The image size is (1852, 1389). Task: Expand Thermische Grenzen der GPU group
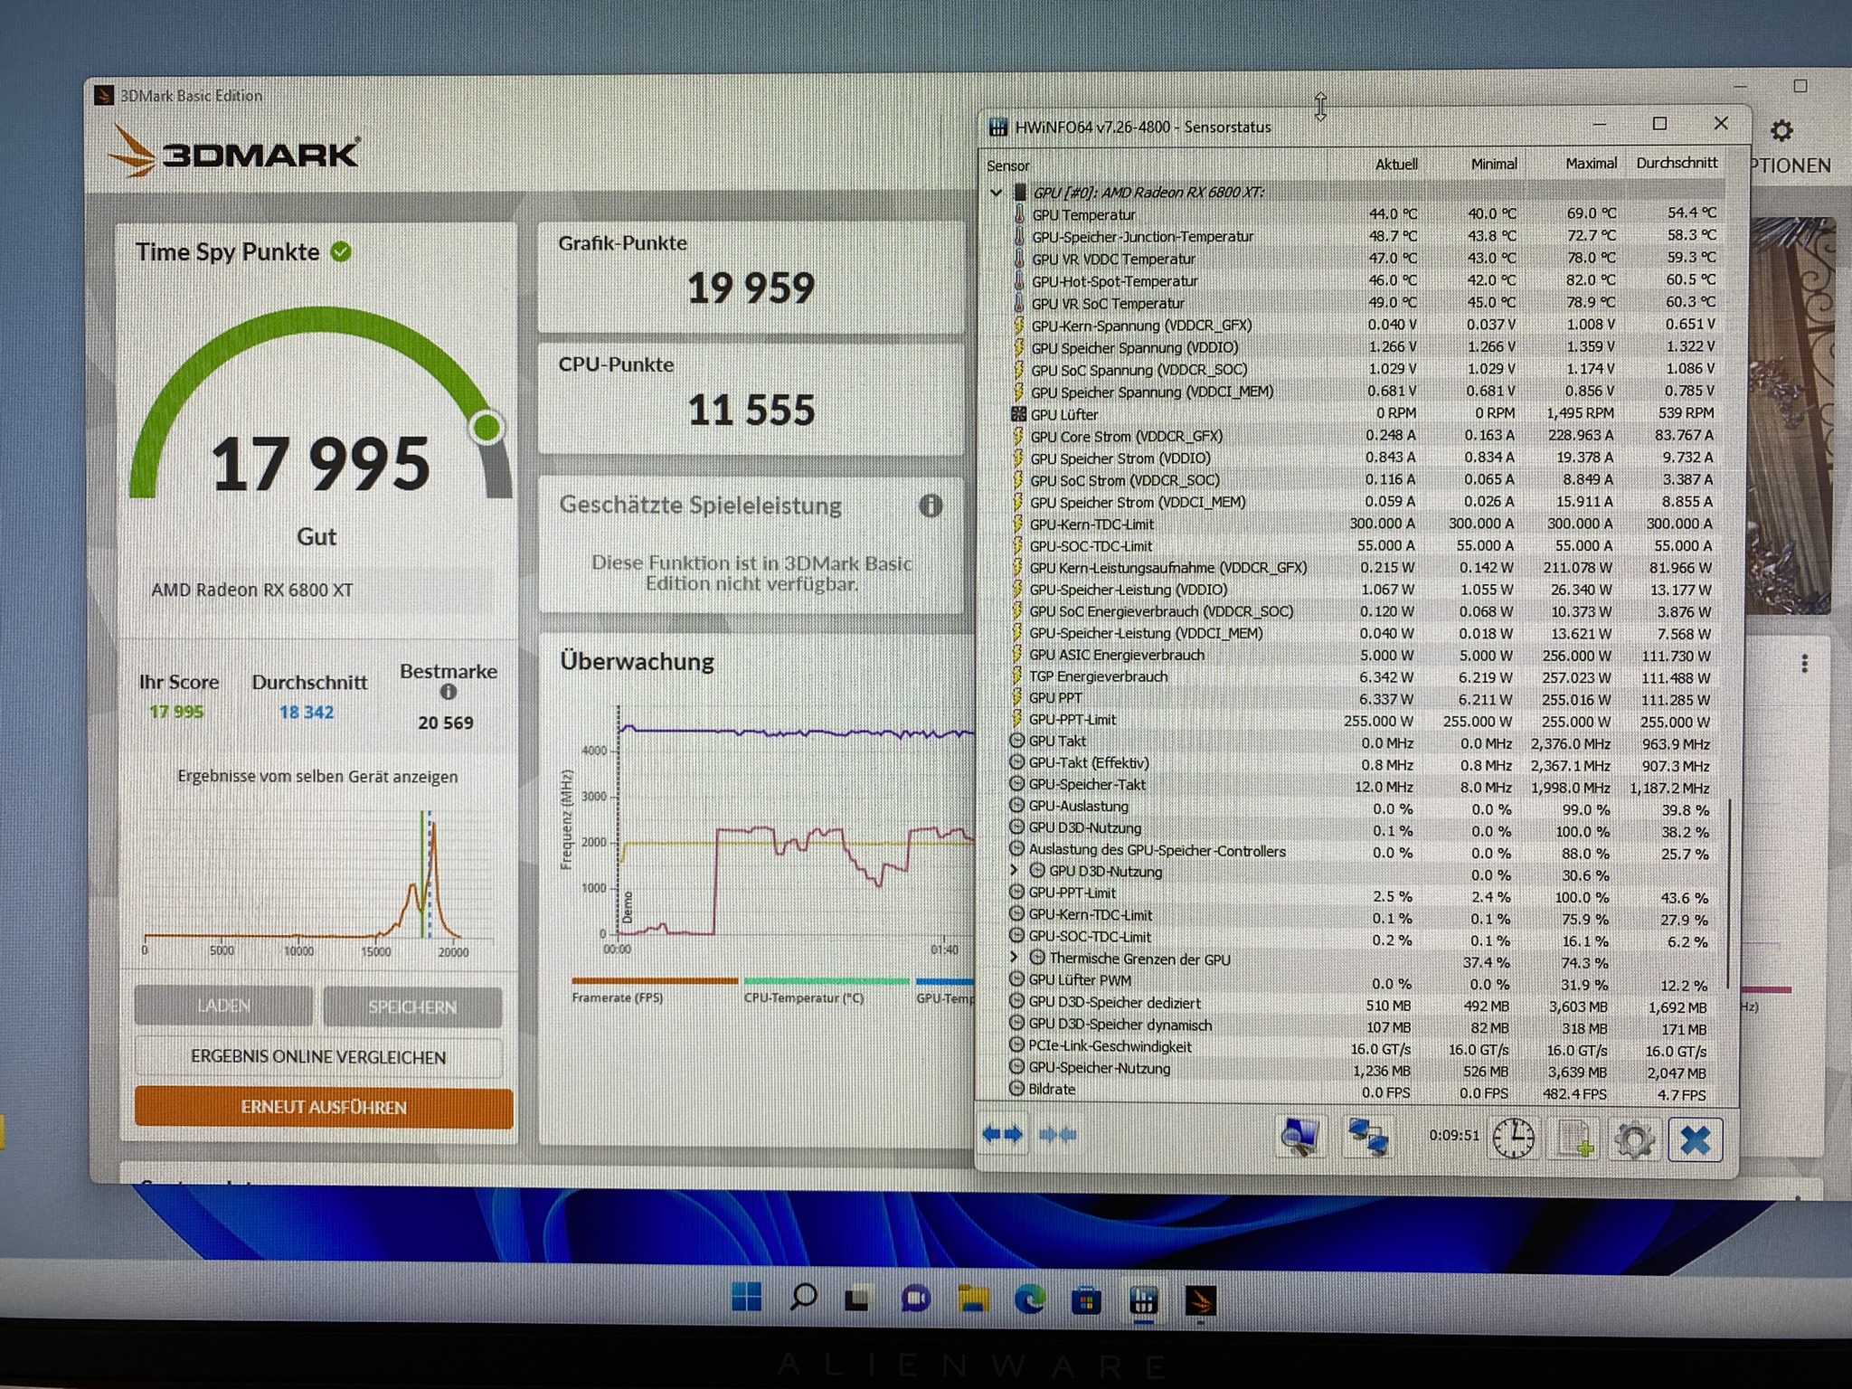click(x=1015, y=957)
